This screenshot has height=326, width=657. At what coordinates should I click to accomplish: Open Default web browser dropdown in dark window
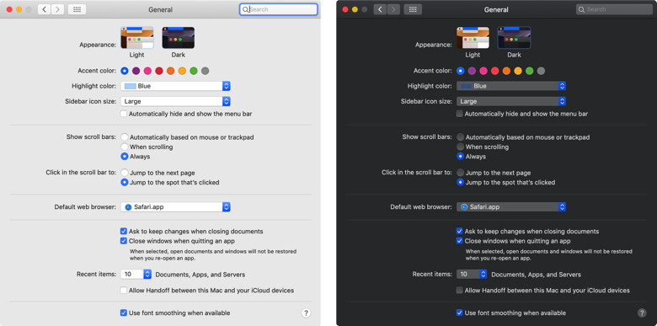click(511, 207)
